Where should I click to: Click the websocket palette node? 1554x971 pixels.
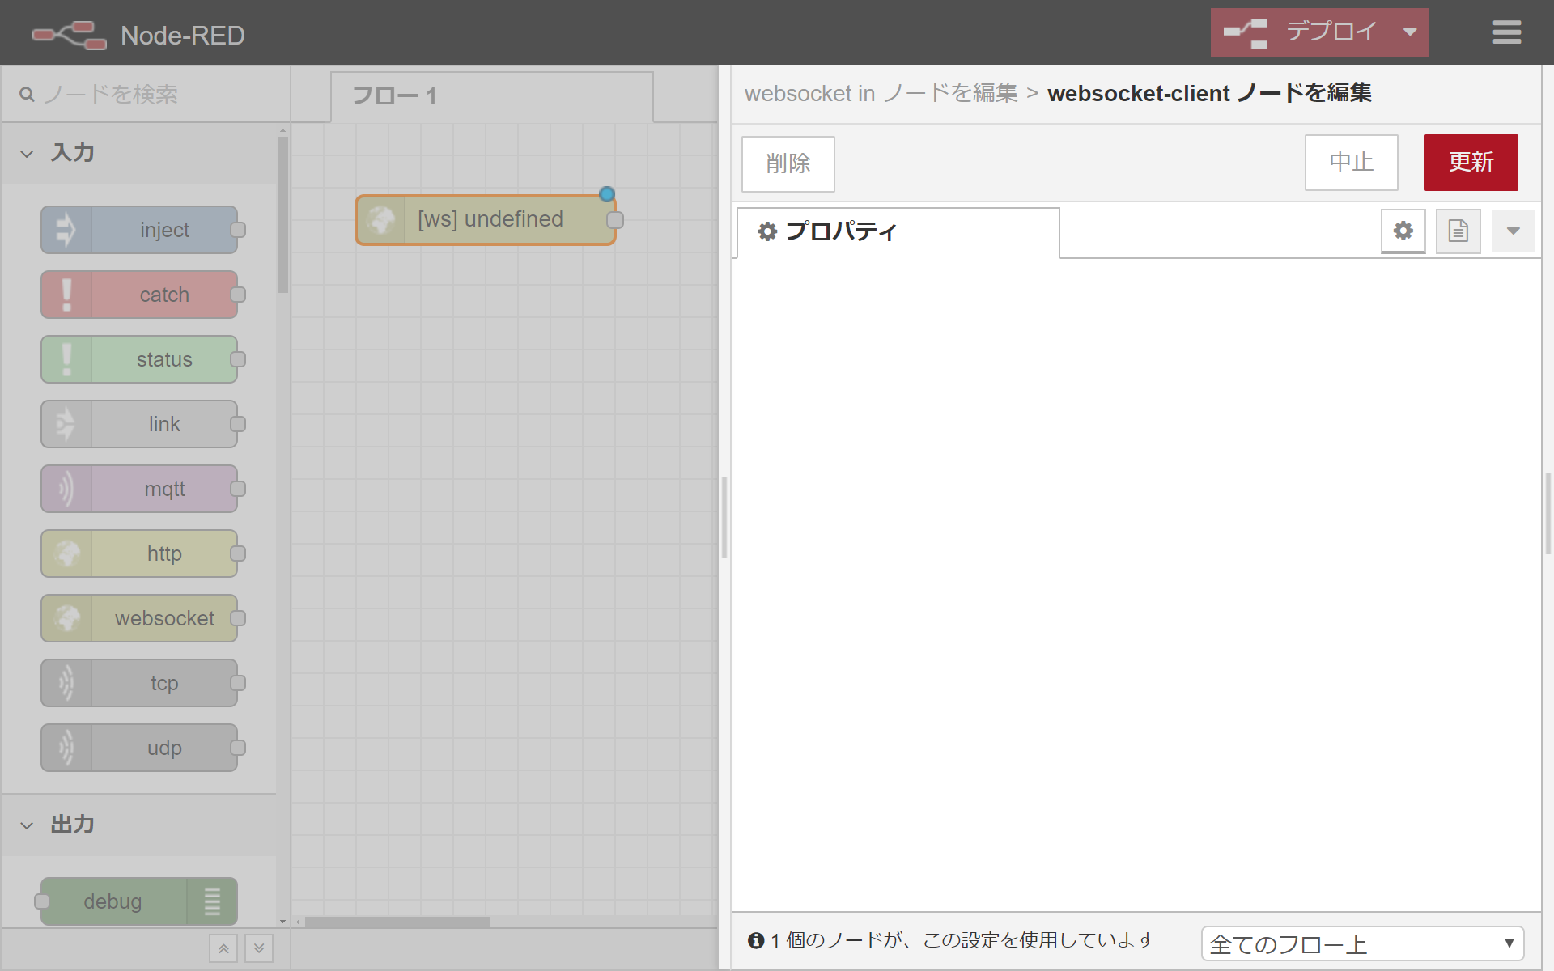point(139,618)
